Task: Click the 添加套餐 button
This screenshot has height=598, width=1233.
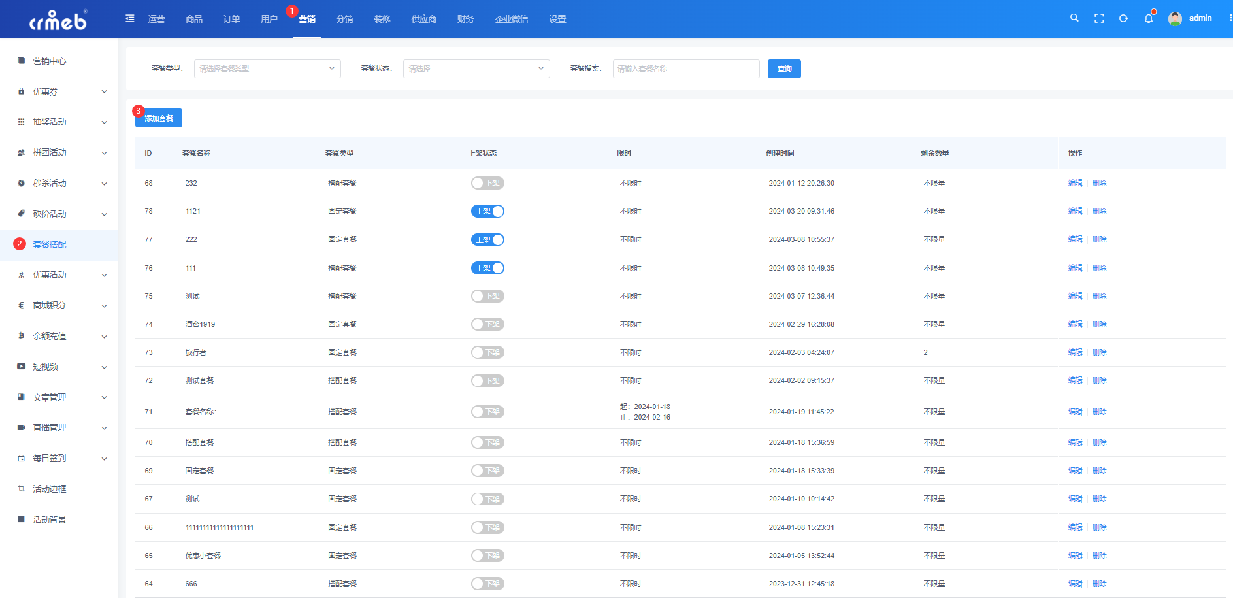Action: (x=159, y=118)
